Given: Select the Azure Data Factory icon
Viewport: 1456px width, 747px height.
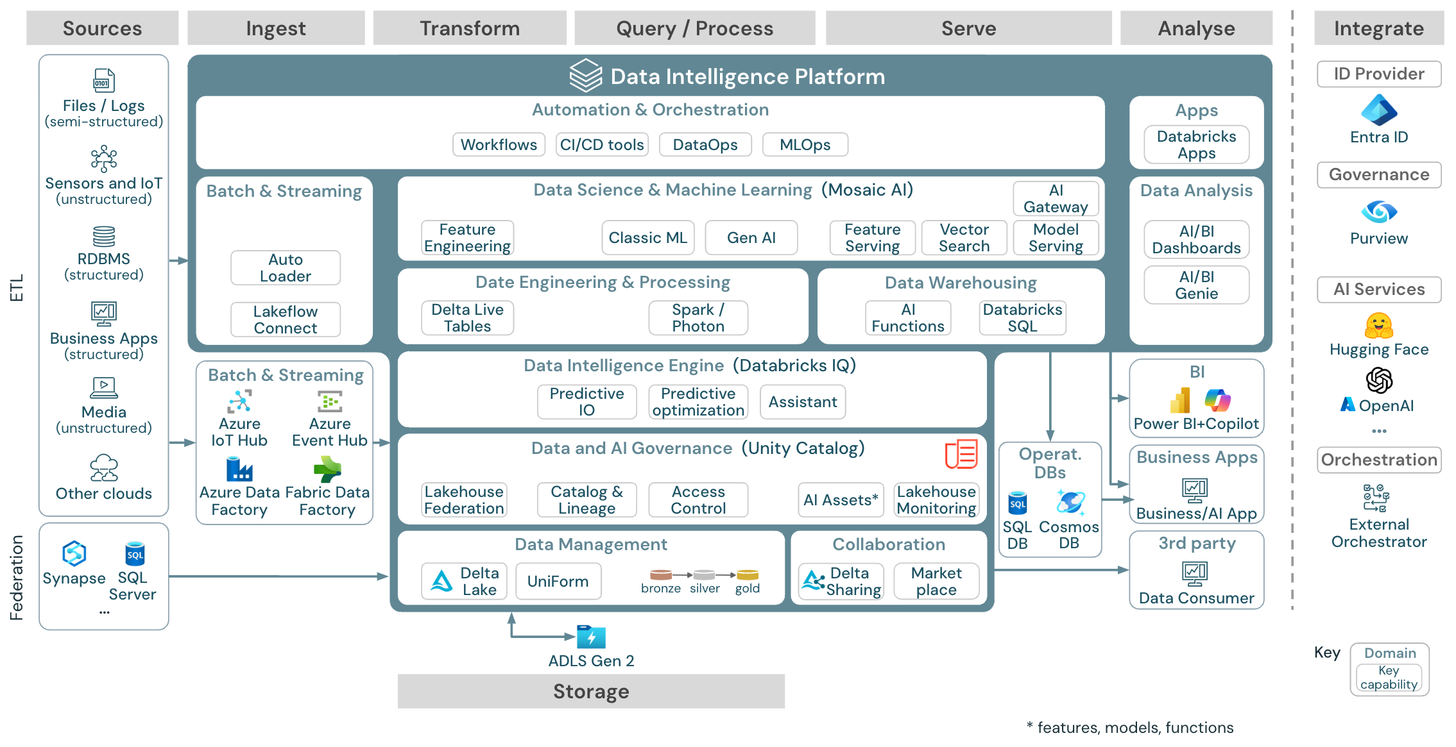Looking at the screenshot, I should (x=237, y=472).
